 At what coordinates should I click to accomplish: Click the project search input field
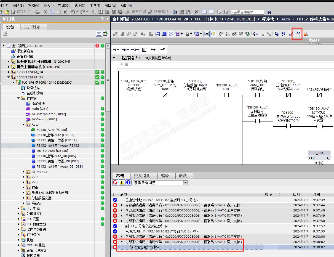pos(248,12)
